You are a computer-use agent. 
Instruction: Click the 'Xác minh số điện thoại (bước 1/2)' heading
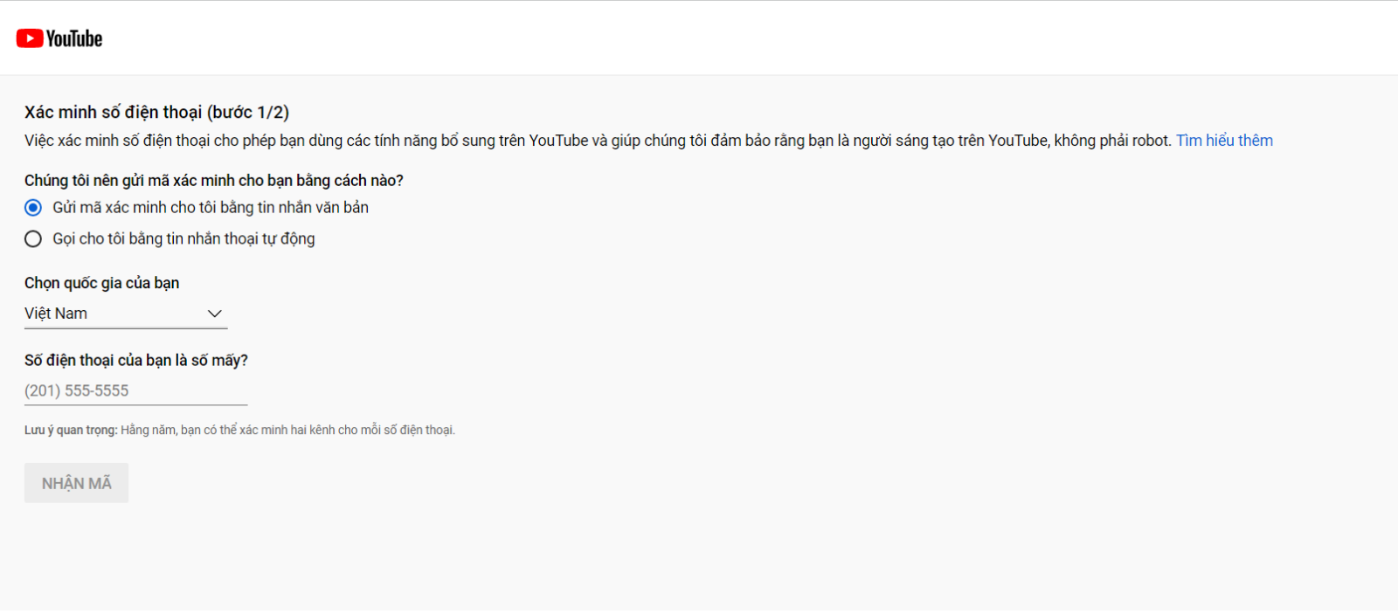tap(156, 113)
